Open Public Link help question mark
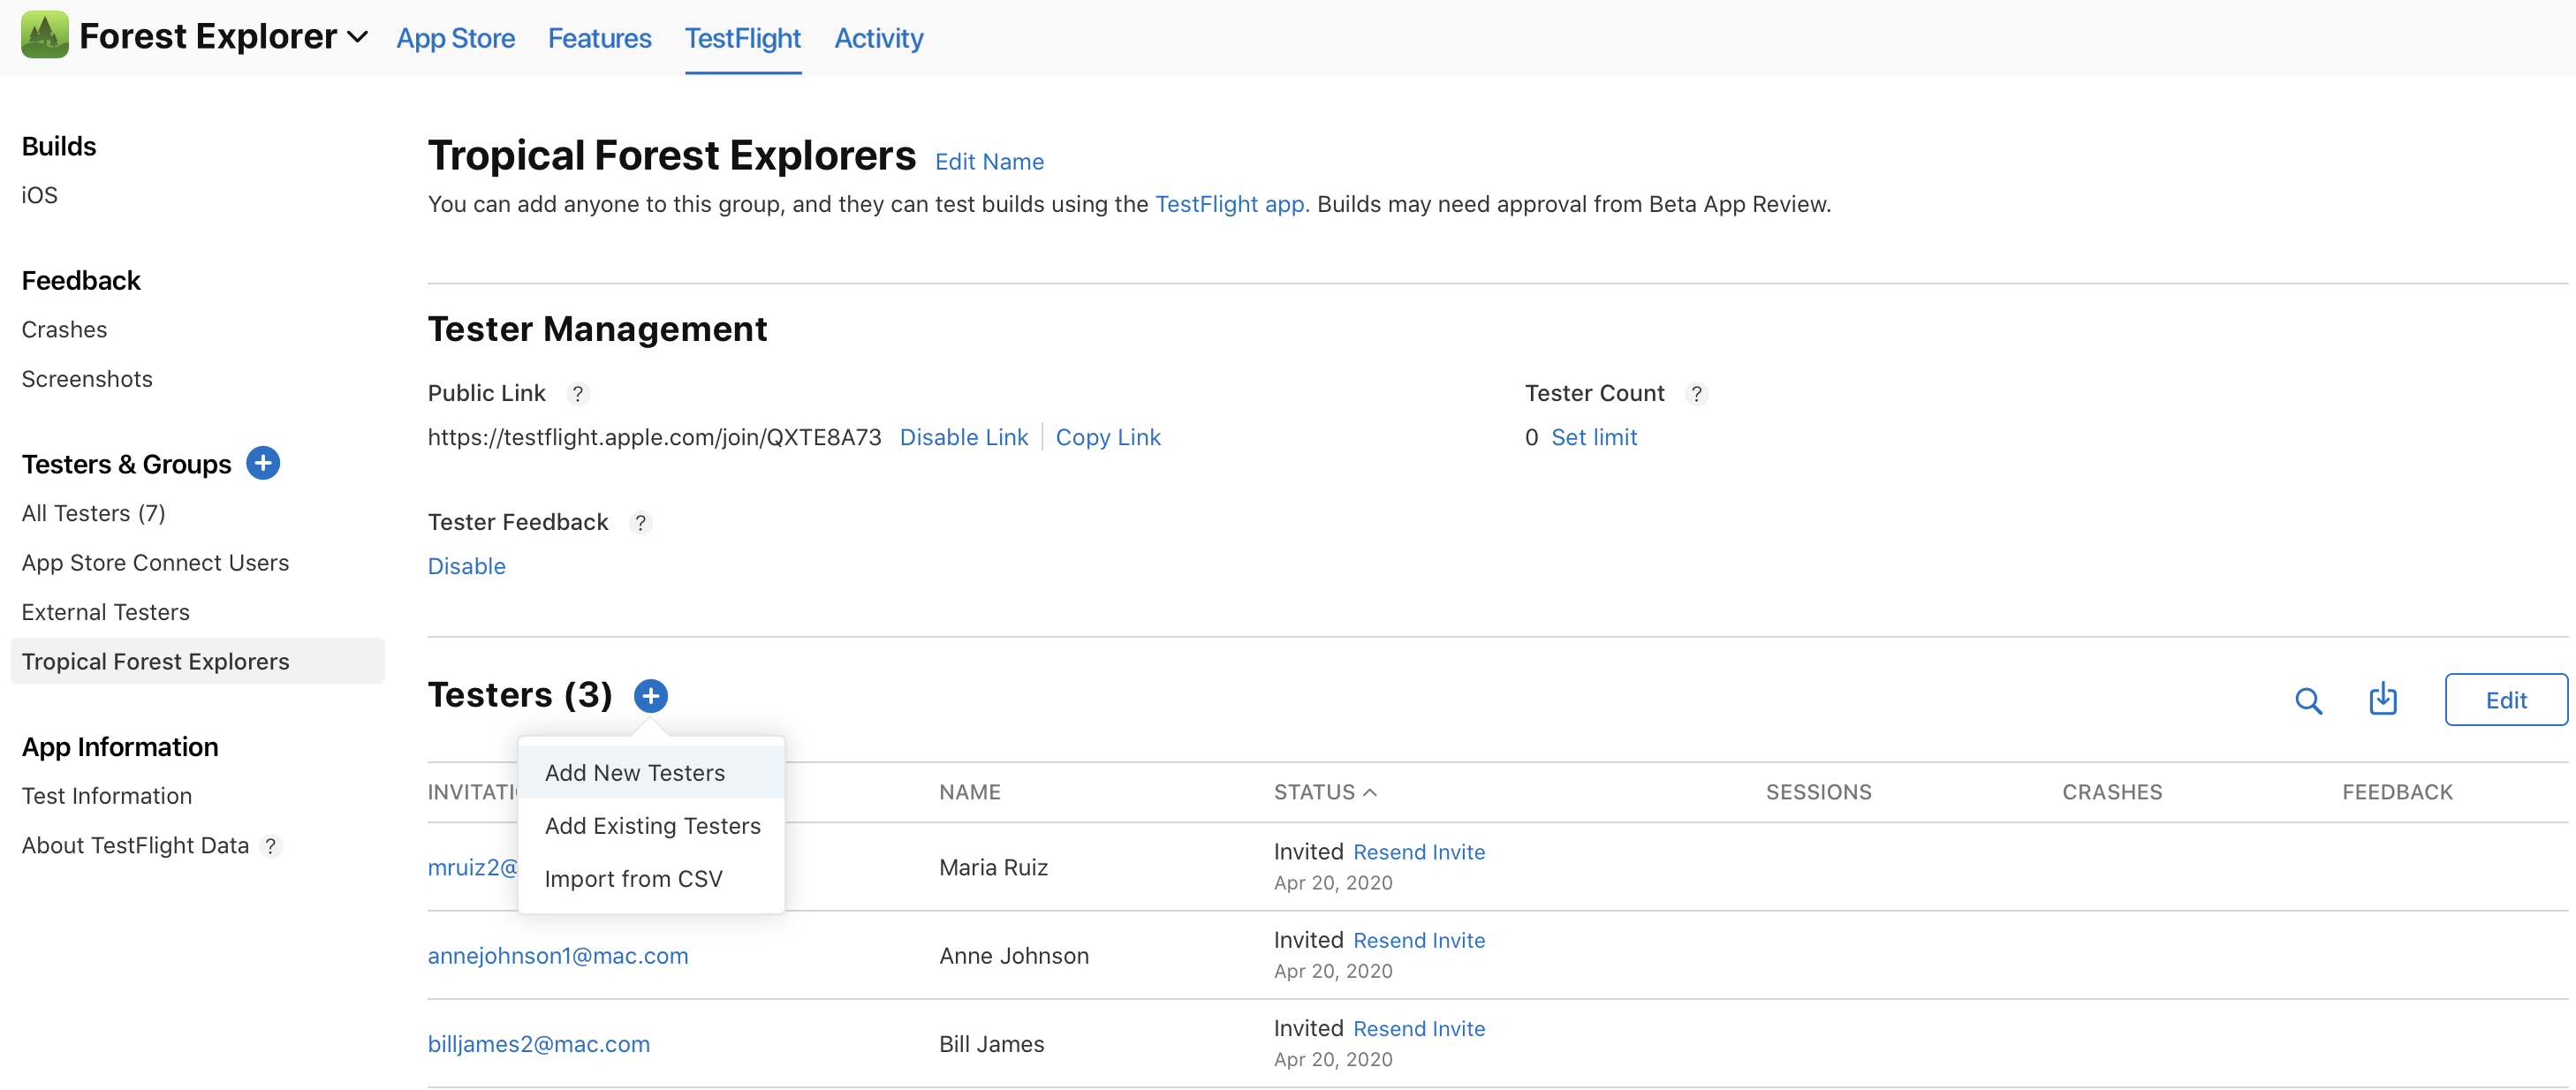Screen dimensions: 2576x1090 (x=577, y=394)
